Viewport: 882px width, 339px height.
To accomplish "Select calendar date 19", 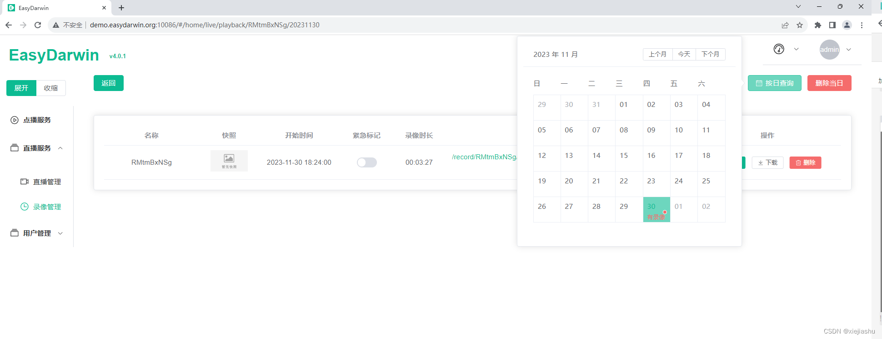I will click(547, 184).
